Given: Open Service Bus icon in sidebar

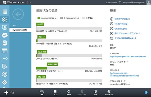Looking at the screenshot, I should pyautogui.click(x=5, y=66).
